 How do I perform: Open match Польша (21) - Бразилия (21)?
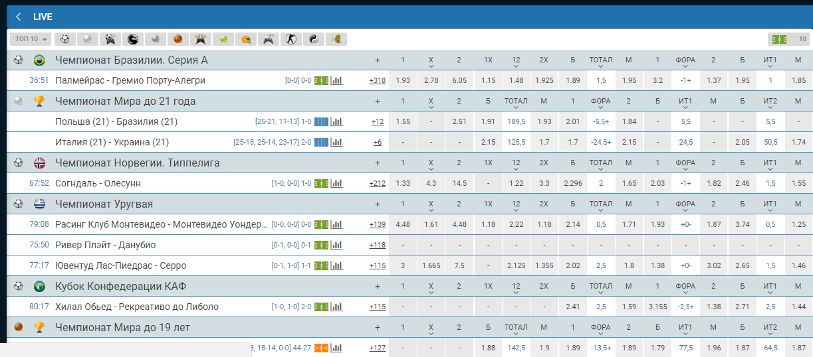[116, 121]
